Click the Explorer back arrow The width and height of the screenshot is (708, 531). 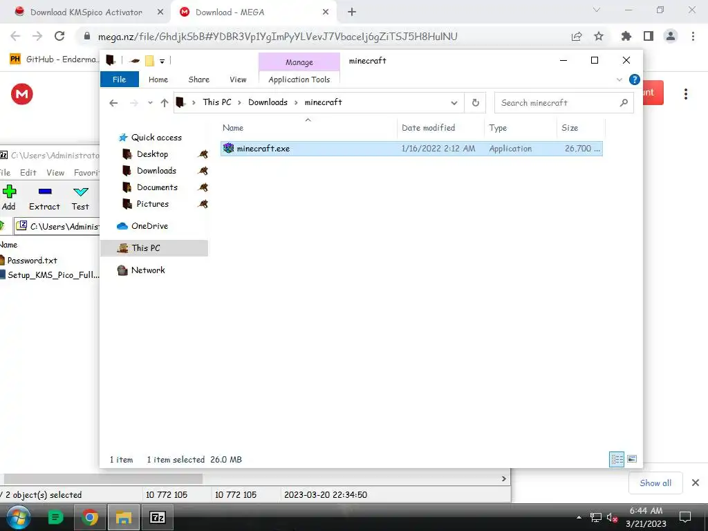tap(113, 103)
